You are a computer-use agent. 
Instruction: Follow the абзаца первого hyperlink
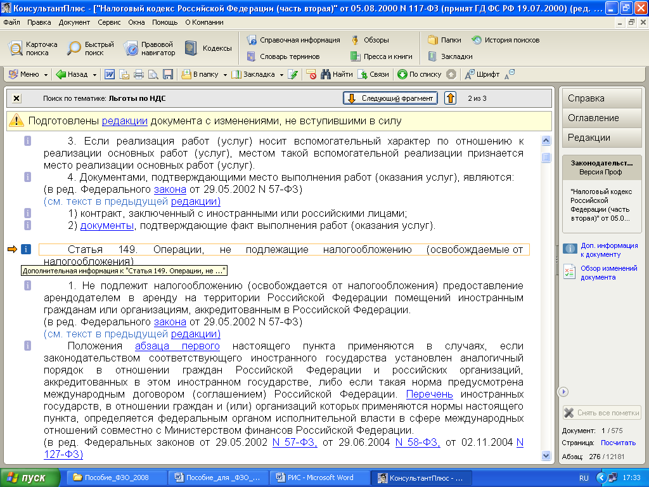click(177, 346)
